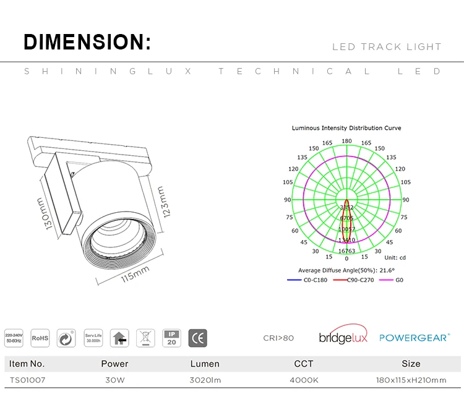Click the C90-C270 legend label
Image resolution: width=464 pixels, height=415 pixels.
[361, 280]
